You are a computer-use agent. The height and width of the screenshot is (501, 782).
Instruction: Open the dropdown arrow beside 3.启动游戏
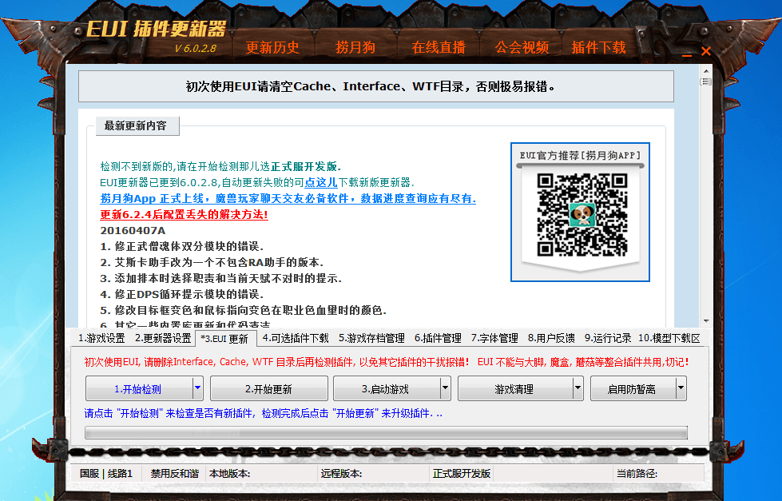point(446,389)
